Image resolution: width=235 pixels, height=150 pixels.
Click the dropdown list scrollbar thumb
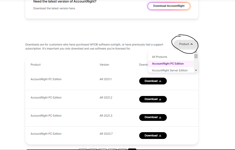click(196, 56)
